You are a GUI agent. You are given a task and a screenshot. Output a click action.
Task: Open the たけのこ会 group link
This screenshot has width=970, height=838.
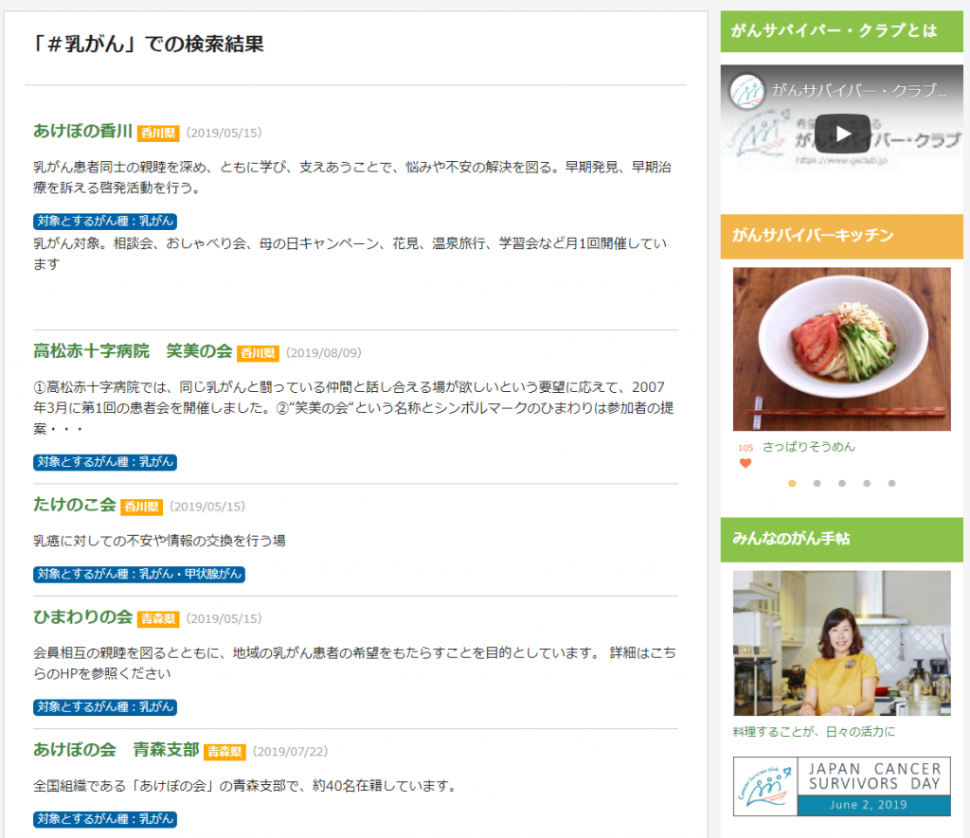pyautogui.click(x=74, y=505)
